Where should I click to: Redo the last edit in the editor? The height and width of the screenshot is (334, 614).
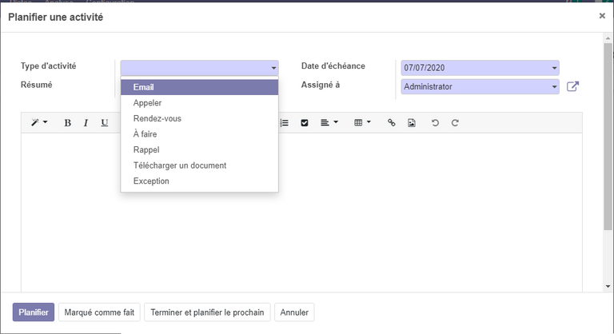455,123
